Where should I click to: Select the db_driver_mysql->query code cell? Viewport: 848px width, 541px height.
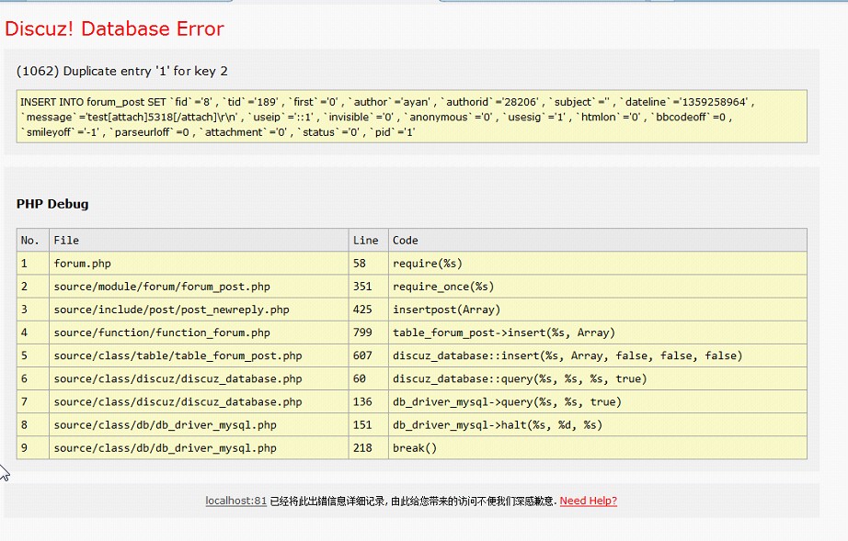pyautogui.click(x=598, y=401)
